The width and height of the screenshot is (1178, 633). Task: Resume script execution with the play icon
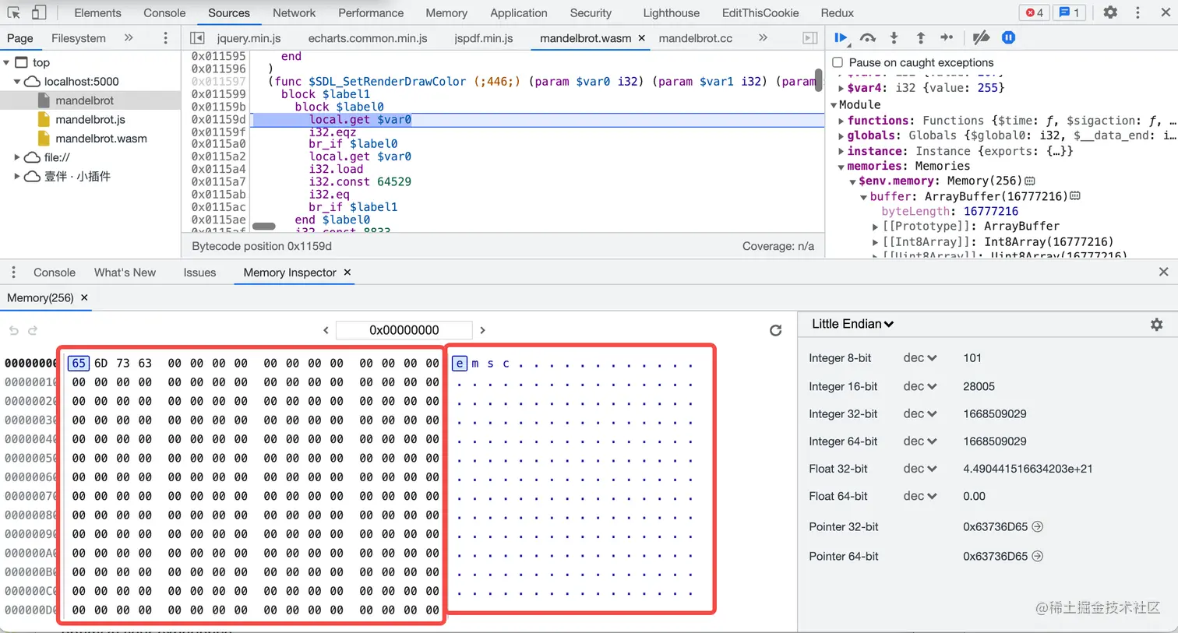(841, 37)
